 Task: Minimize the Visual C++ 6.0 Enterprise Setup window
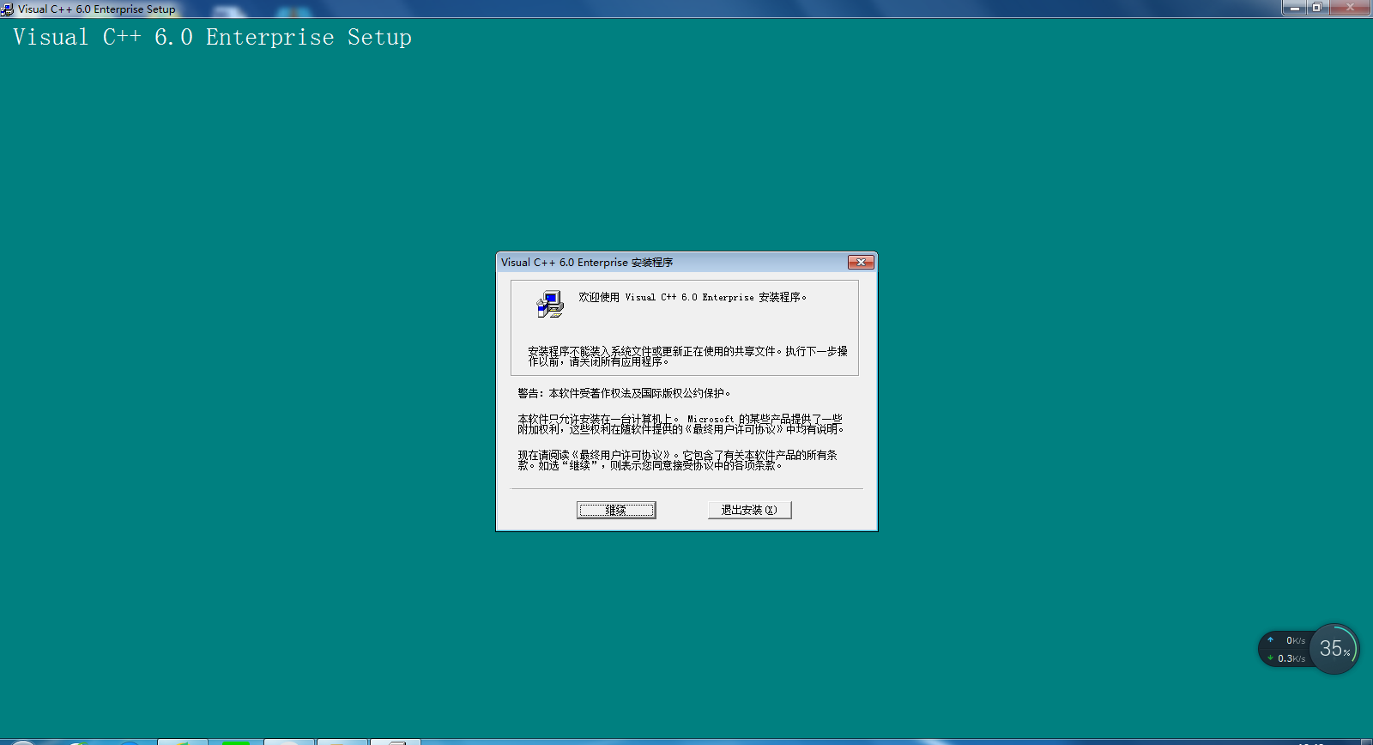click(x=1294, y=8)
